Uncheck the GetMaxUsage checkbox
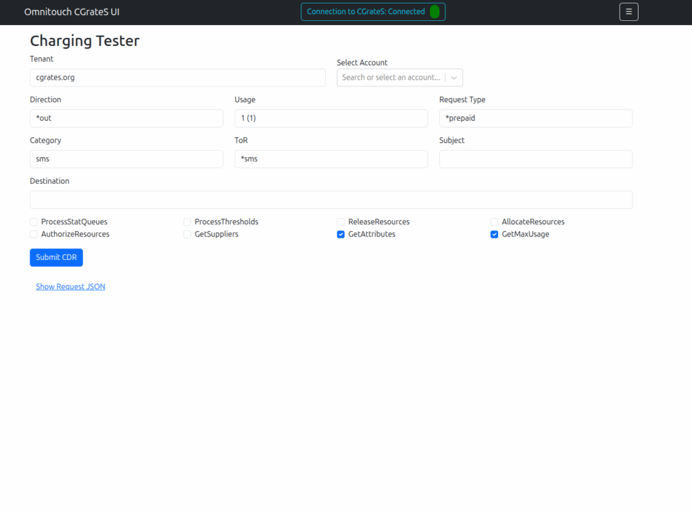 tap(495, 234)
